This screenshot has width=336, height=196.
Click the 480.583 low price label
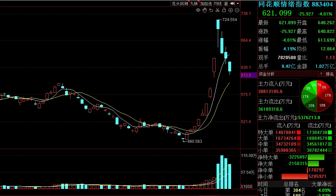195,141
